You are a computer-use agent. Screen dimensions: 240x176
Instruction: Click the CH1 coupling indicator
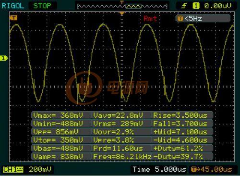click(13, 170)
